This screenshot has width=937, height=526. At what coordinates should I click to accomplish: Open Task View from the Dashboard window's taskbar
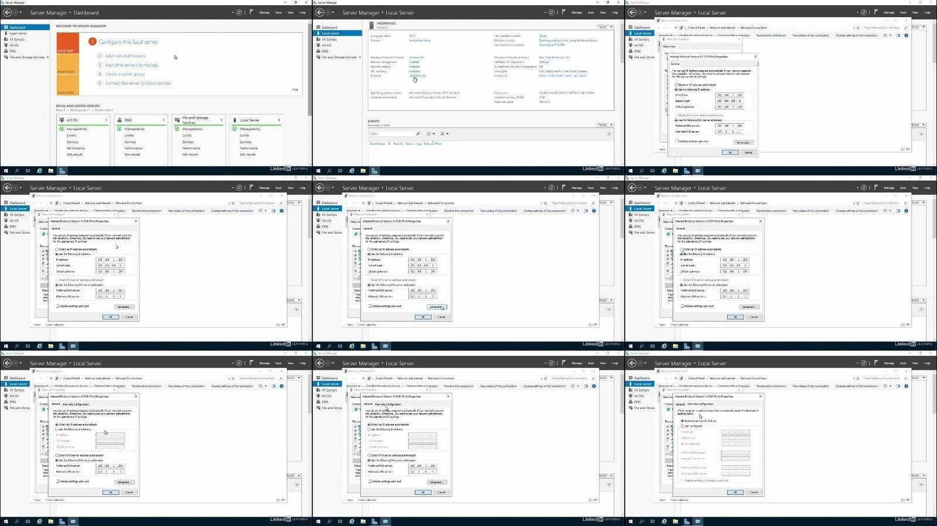coord(28,171)
